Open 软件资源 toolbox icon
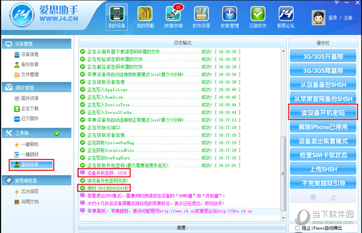 pyautogui.click(x=202, y=17)
